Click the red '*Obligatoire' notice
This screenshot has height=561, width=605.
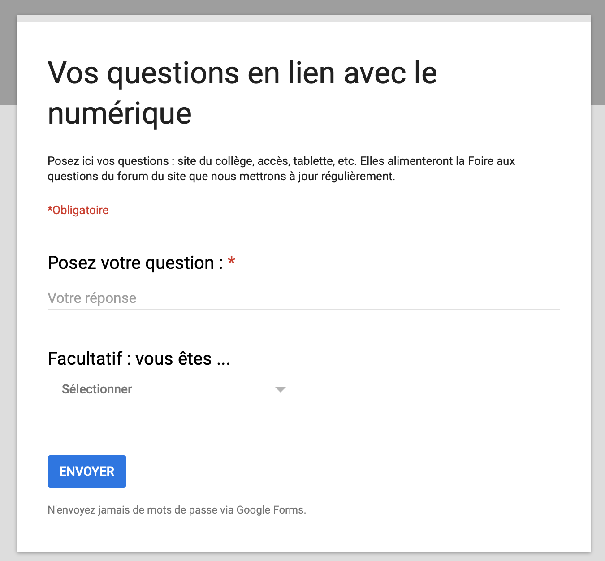[x=78, y=210]
